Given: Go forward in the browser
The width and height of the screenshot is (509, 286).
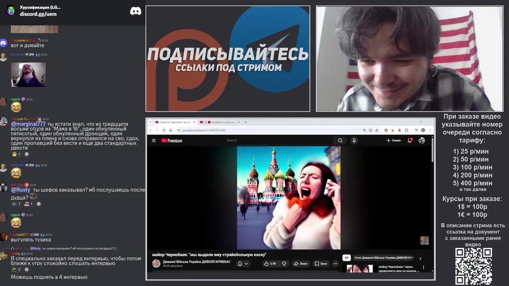Looking at the screenshot, I should point(157,130).
